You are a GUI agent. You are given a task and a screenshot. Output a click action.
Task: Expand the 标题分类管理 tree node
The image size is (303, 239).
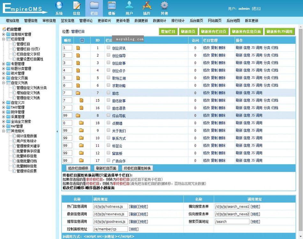click(4, 69)
